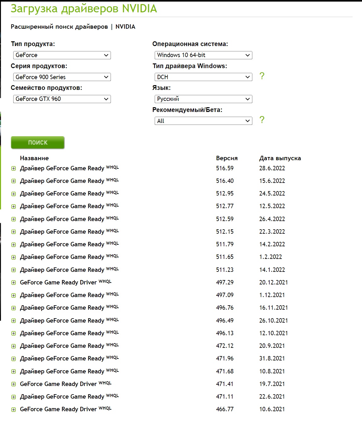Click the version number 512.59

[225, 219]
